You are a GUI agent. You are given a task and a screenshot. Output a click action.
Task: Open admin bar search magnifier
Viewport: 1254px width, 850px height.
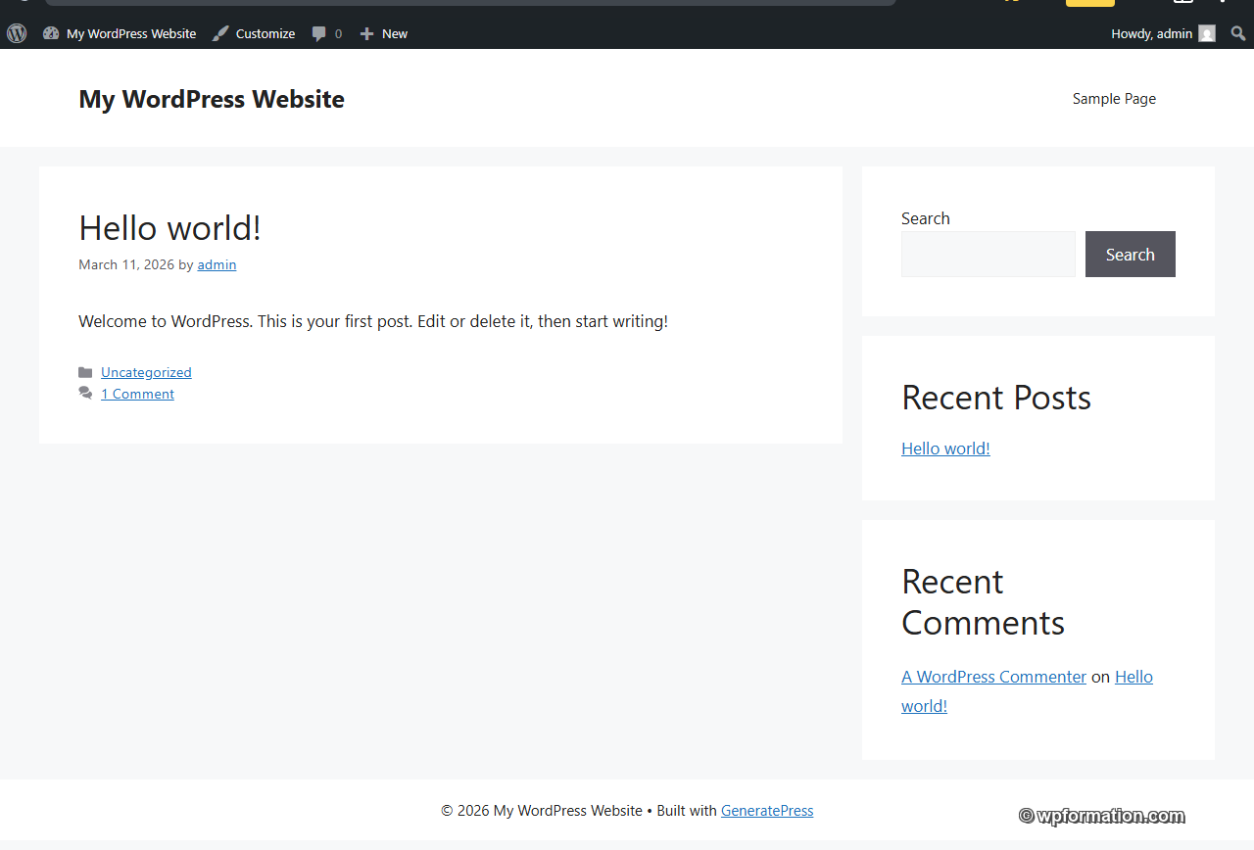(x=1238, y=33)
